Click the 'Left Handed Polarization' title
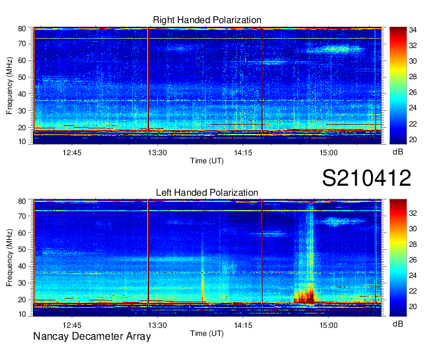This screenshot has width=424, height=344. tap(207, 193)
